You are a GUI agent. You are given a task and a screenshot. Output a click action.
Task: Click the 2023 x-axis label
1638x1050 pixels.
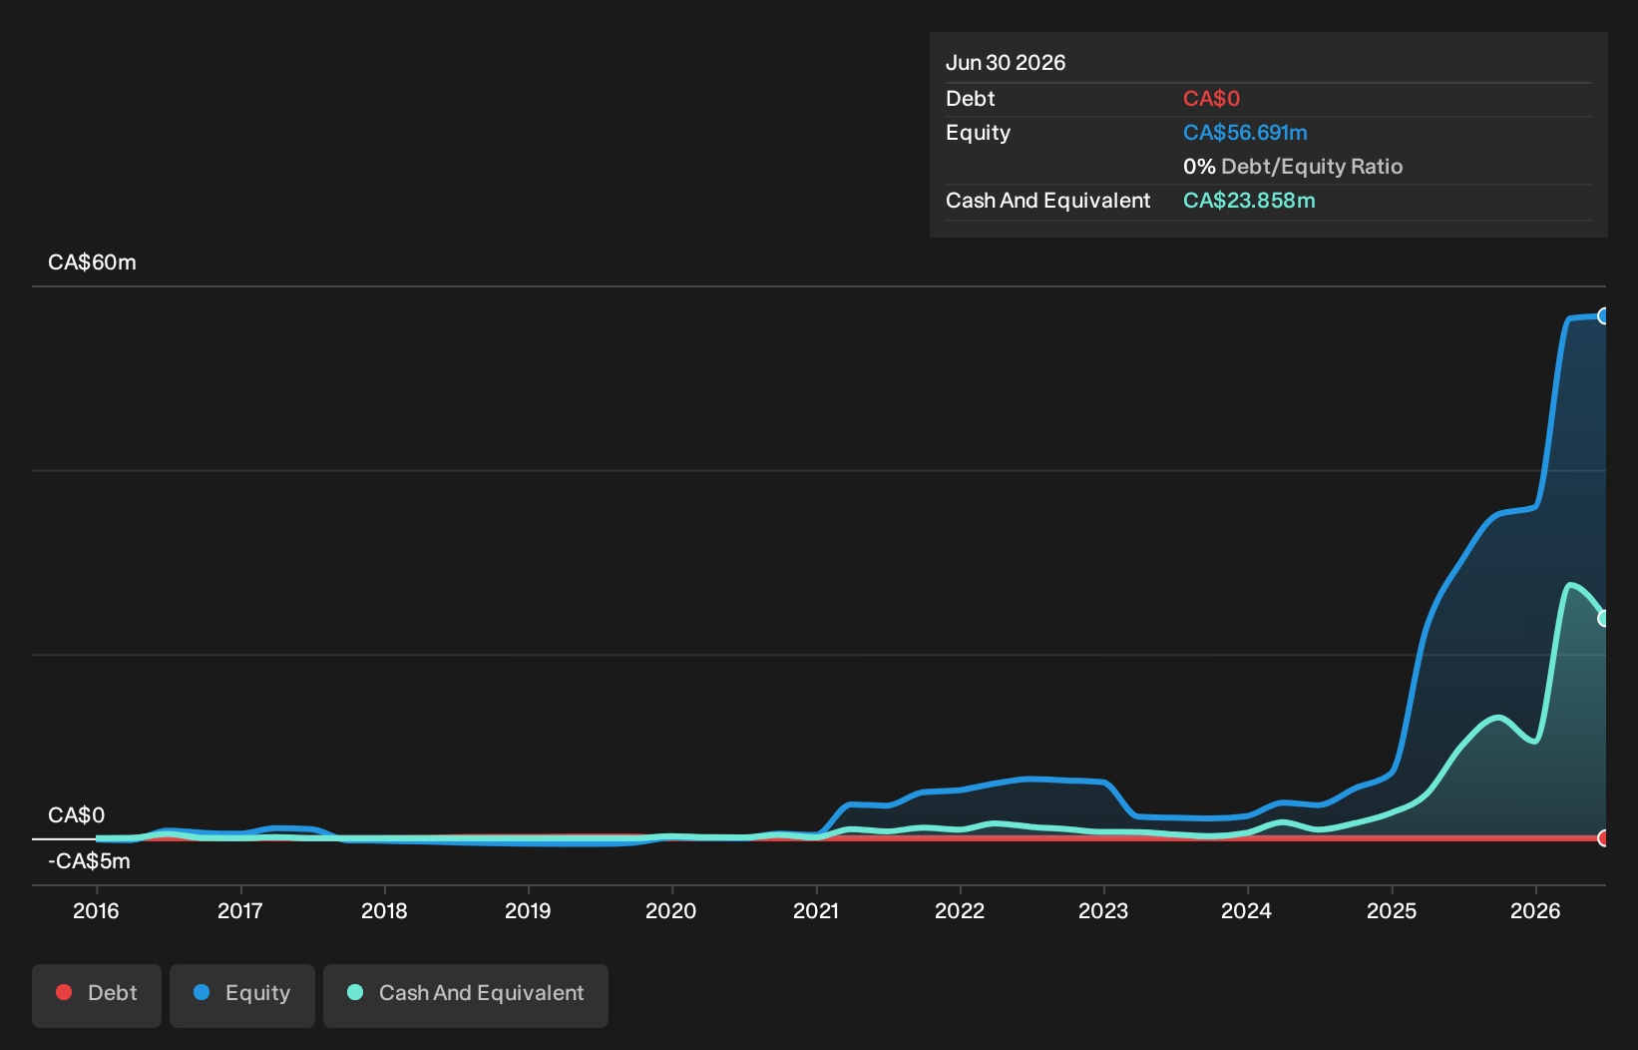(1103, 911)
